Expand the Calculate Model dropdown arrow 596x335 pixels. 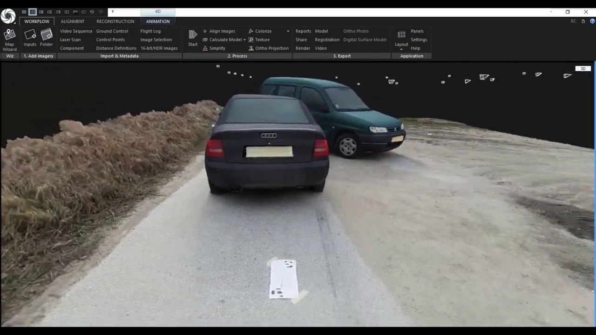(x=244, y=40)
